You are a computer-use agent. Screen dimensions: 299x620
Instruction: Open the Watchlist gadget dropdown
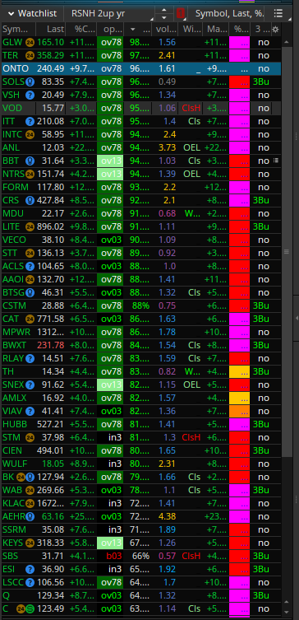coord(33,13)
